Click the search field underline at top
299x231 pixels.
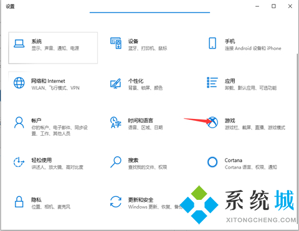[149, 12]
